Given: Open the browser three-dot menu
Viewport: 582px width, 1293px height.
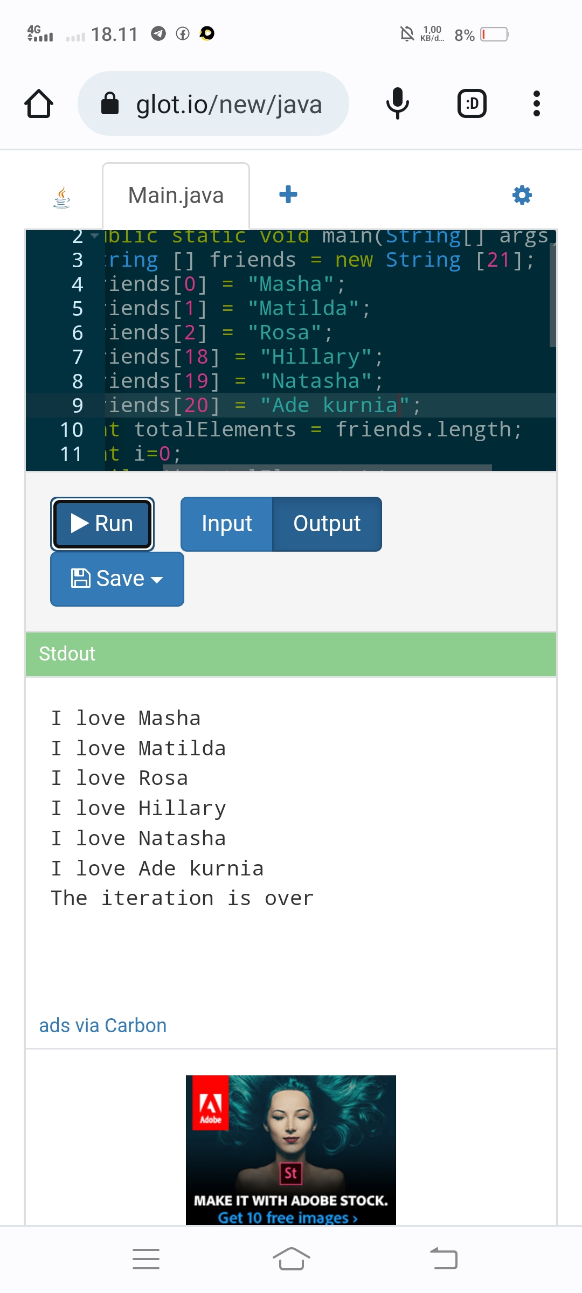Looking at the screenshot, I should click(536, 103).
